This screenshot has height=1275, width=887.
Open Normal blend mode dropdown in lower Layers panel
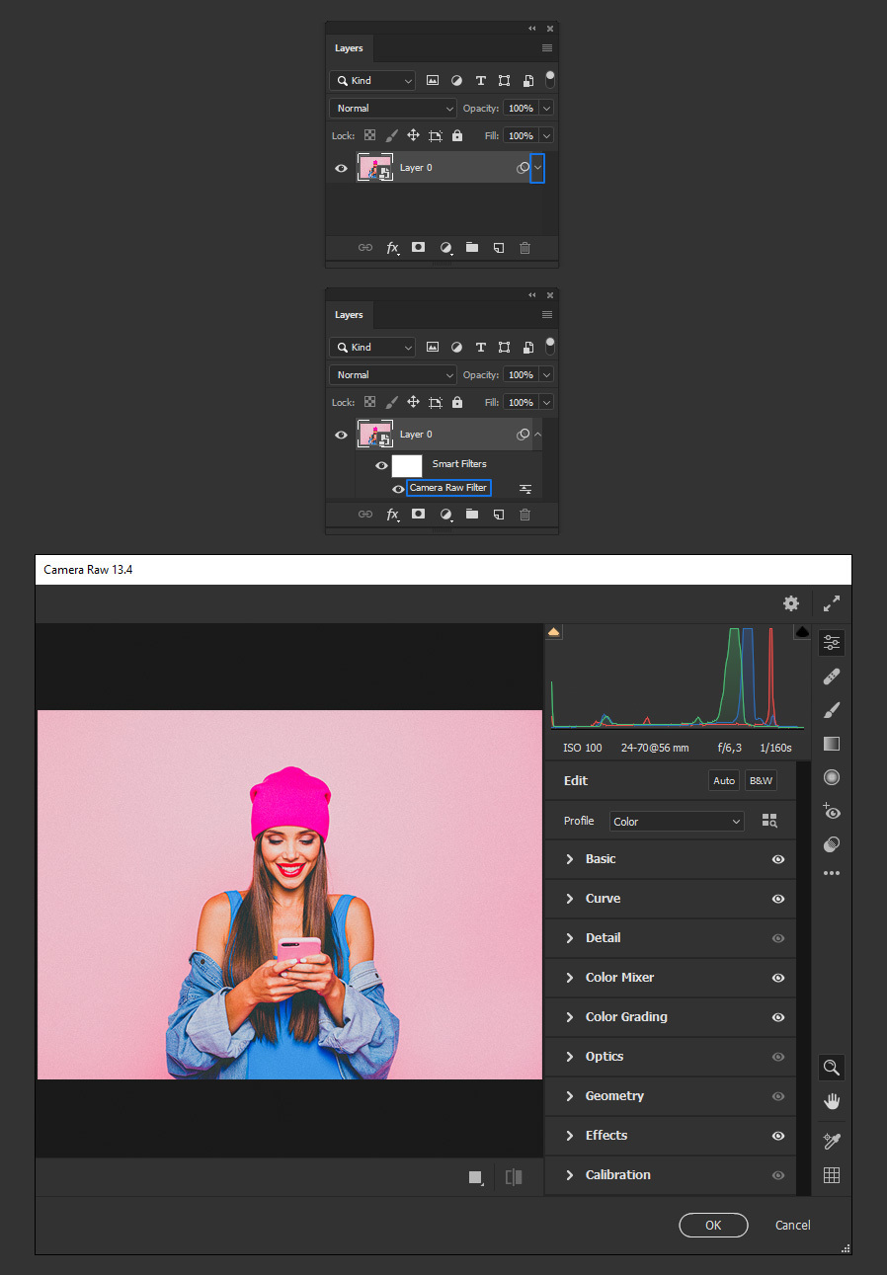393,375
